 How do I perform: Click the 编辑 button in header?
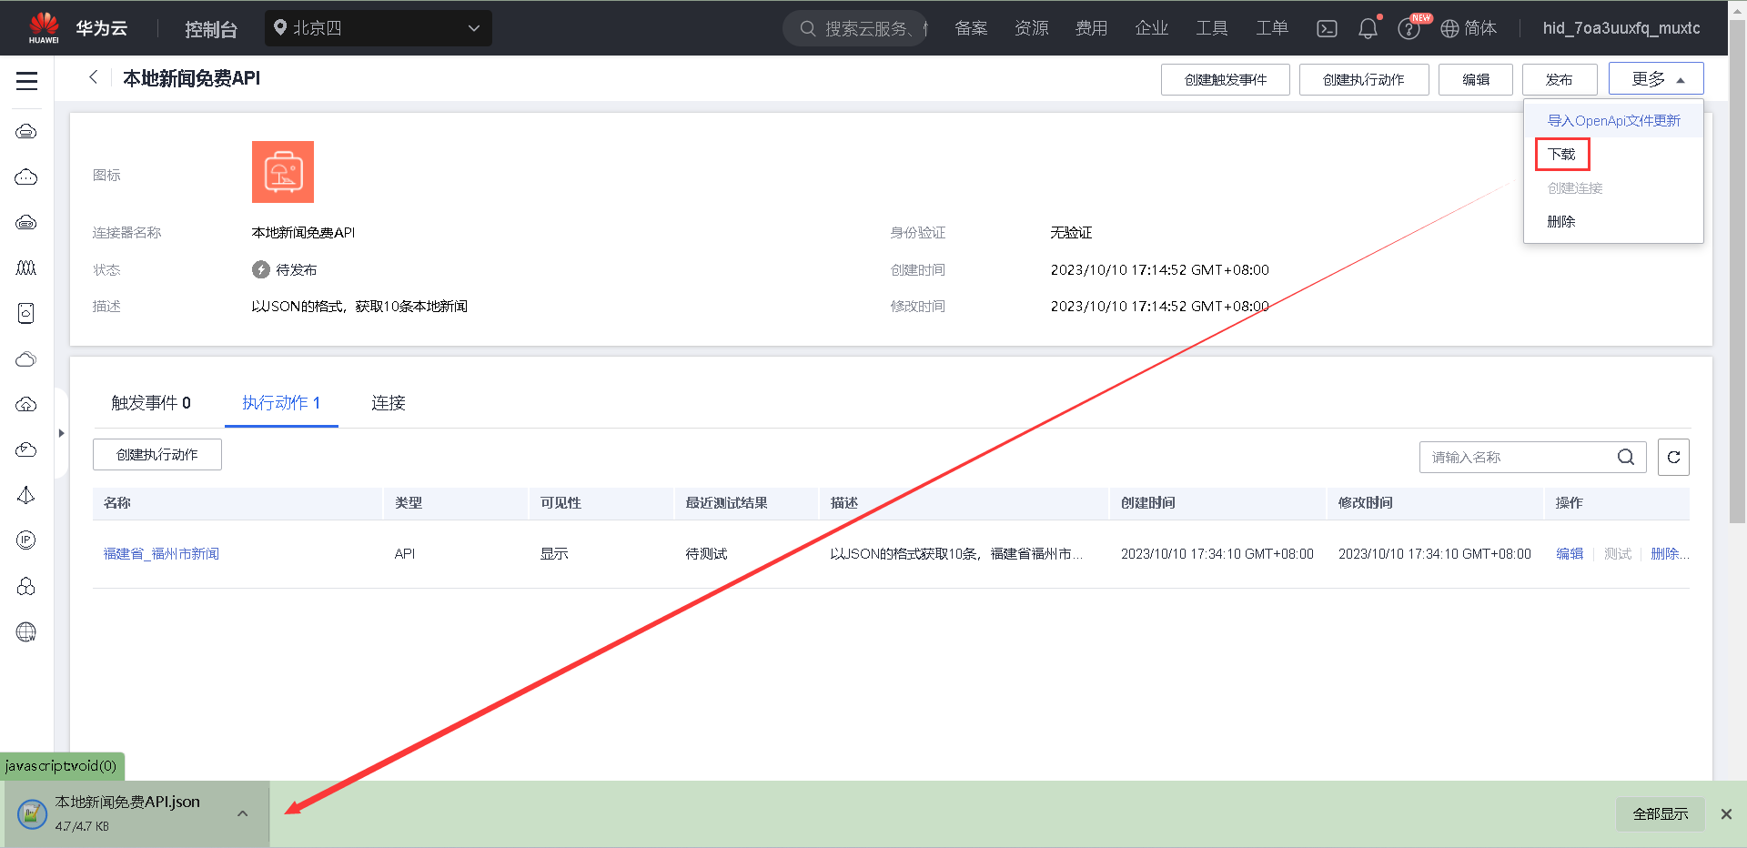pyautogui.click(x=1476, y=79)
